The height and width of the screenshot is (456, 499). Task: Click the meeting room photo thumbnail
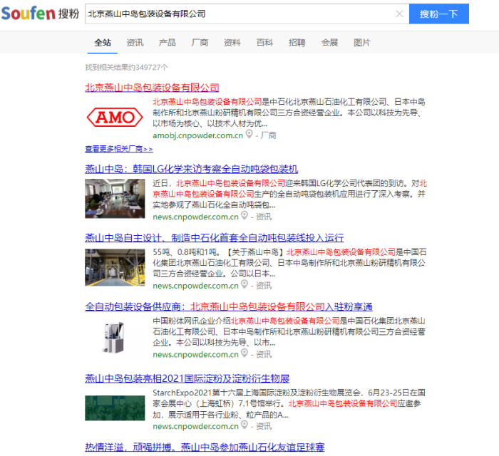coord(115,199)
